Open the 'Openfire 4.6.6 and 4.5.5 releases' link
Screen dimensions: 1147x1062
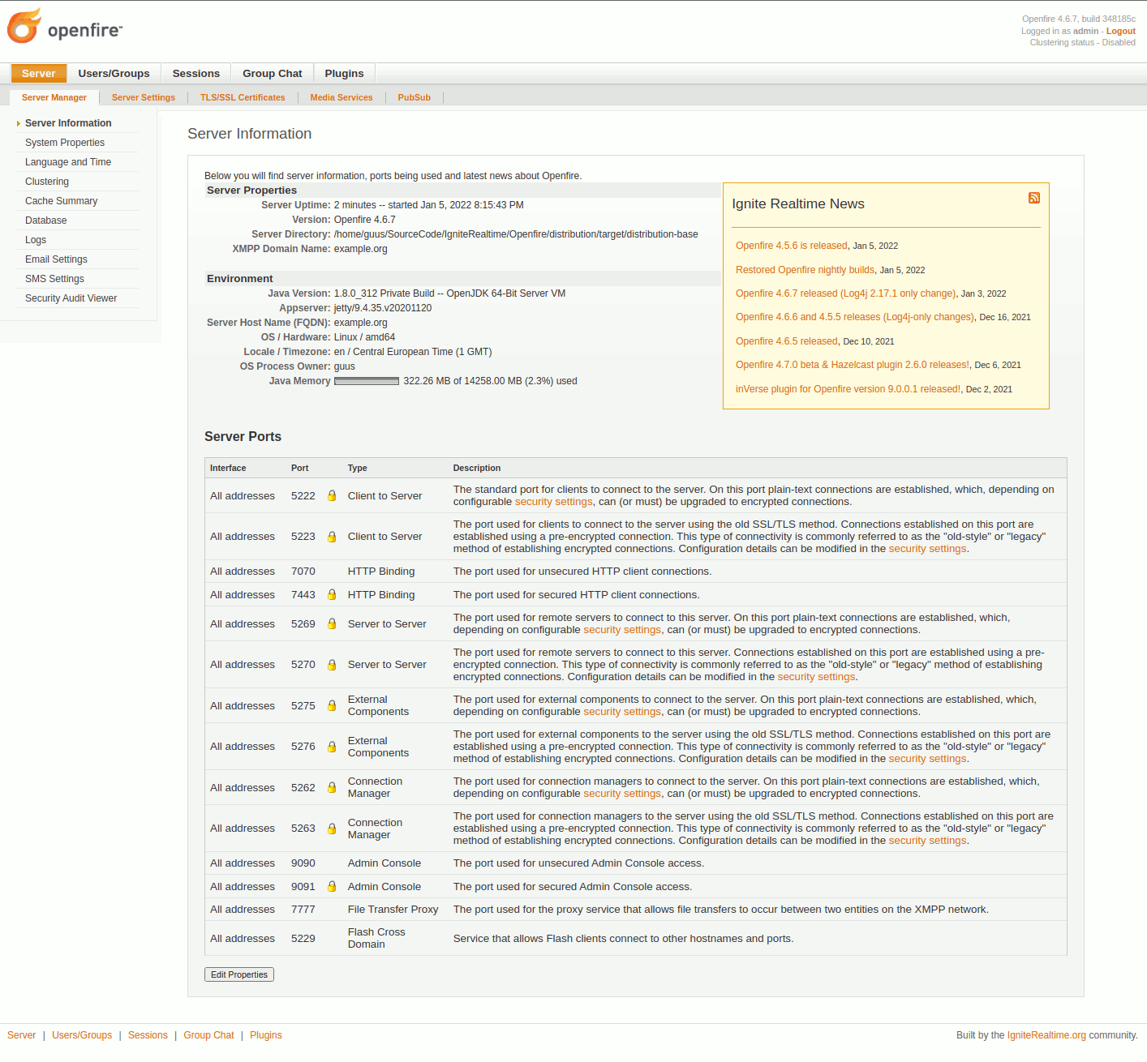(x=855, y=317)
